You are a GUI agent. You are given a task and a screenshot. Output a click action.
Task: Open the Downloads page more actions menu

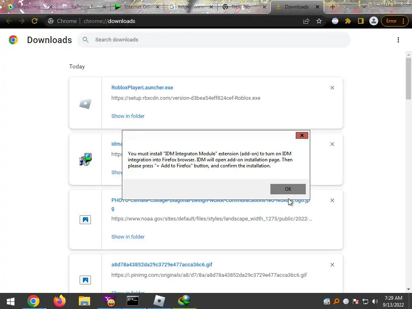398,40
